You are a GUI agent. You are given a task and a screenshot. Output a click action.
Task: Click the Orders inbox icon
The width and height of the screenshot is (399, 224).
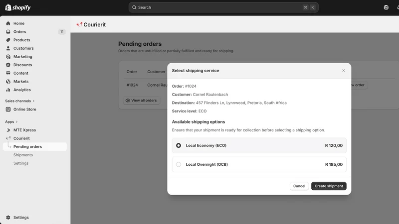[x=8, y=32]
